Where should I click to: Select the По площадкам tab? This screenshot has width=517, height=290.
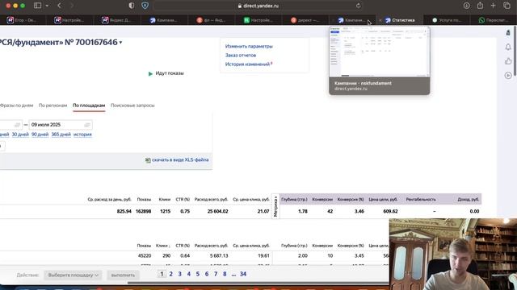coord(89,106)
